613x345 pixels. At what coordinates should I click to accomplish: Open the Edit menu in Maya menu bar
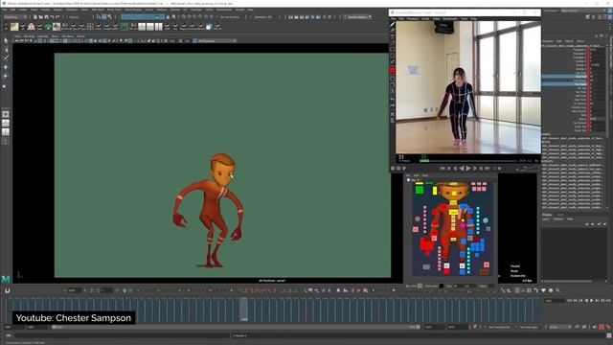(x=12, y=10)
